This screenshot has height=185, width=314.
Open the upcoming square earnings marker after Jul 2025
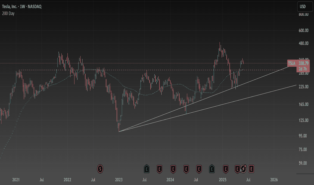click(x=251, y=169)
